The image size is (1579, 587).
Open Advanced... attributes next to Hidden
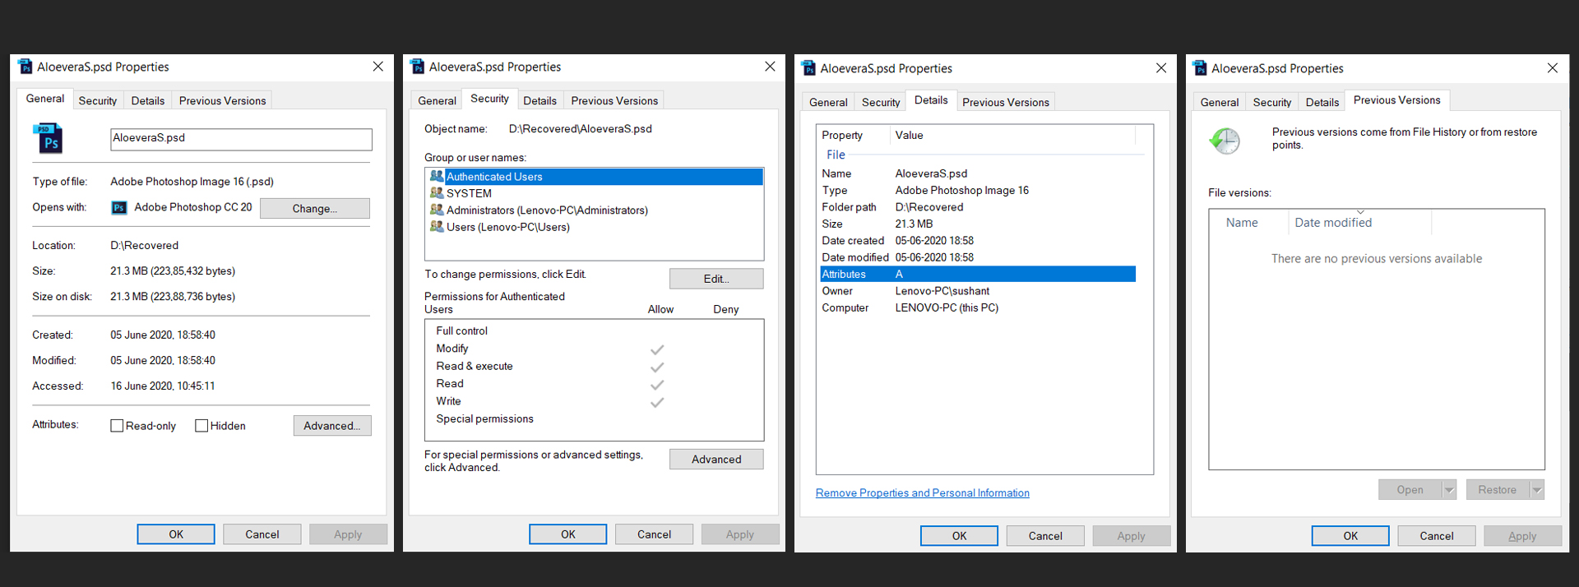coord(332,426)
